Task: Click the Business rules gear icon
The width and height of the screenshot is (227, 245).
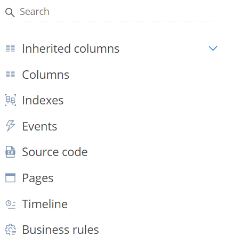Action: (10, 230)
